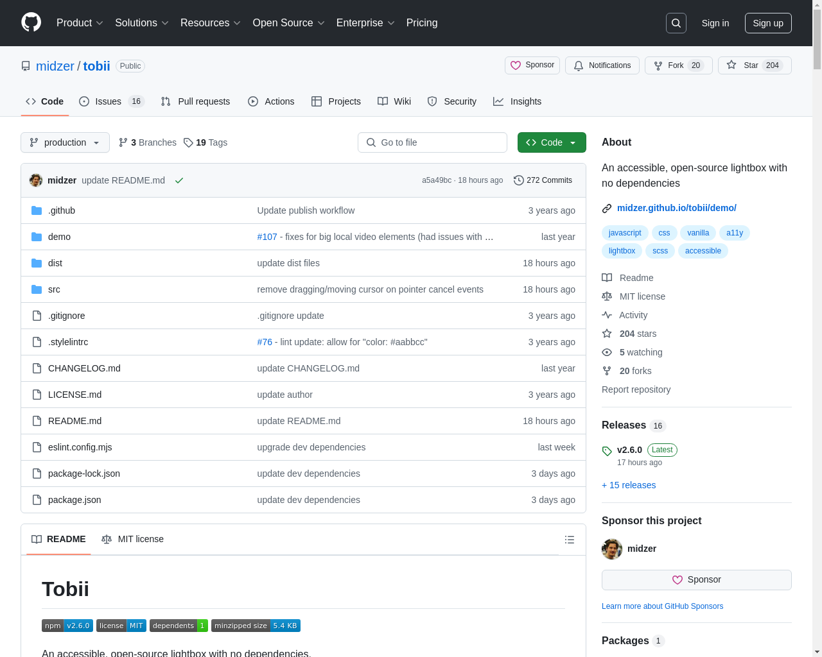This screenshot has width=822, height=657.
Task: Expand the Open Source menu
Action: point(289,23)
